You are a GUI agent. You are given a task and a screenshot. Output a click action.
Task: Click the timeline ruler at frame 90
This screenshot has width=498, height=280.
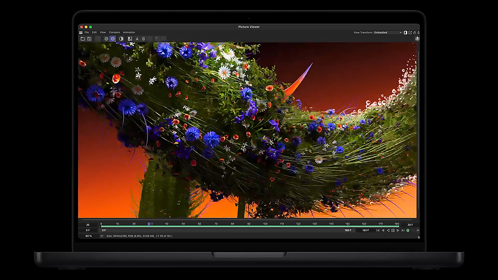(x=249, y=224)
